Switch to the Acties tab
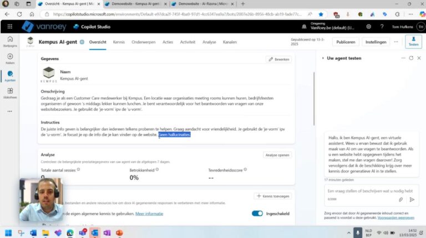The image size is (426, 238). [168, 42]
